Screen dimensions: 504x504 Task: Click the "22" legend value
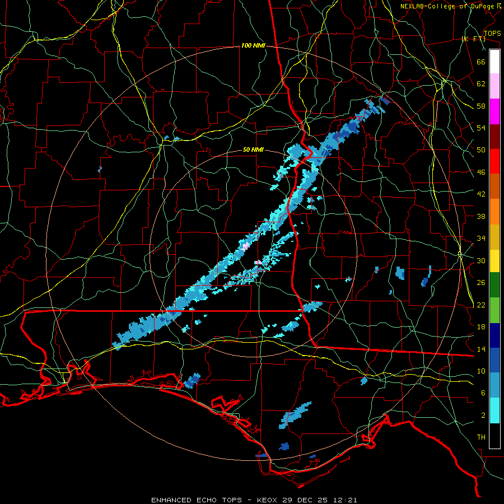[481, 305]
